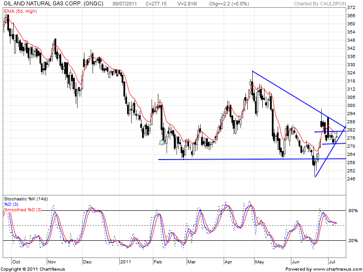The height and width of the screenshot is (272, 363).
Task: Click the 2011 year marker on time axis
Action: coord(126,262)
